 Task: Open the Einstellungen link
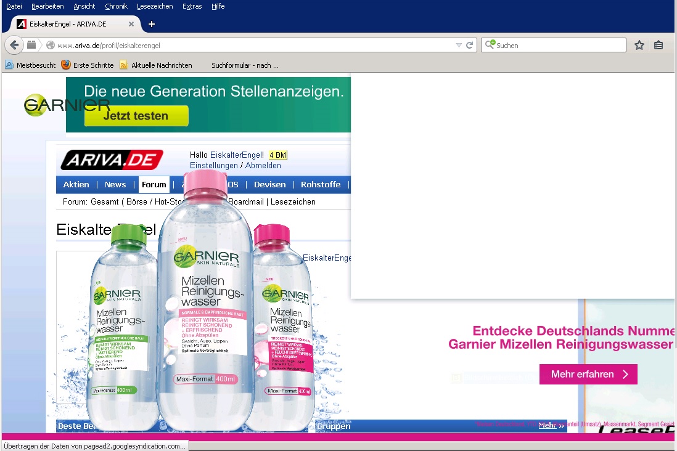coord(214,165)
